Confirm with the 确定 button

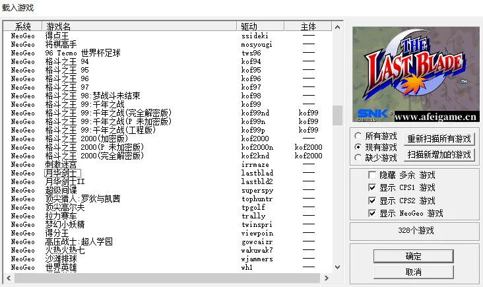(x=414, y=256)
